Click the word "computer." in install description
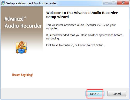Viewport: 130px width, 100px height. point(52,28)
